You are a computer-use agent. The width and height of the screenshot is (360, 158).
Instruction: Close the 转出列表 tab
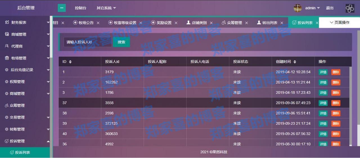(282, 23)
